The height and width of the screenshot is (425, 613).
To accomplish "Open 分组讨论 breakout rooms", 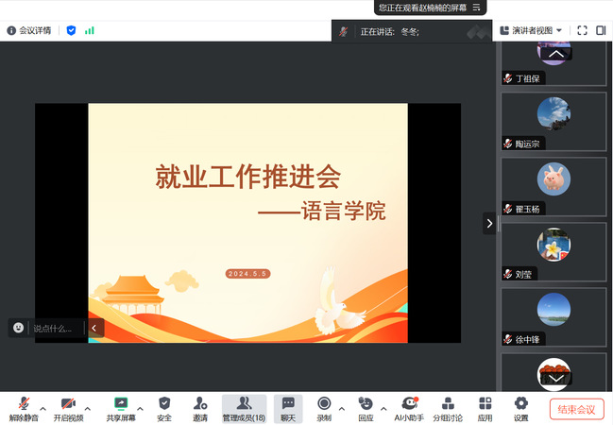I will pyautogui.click(x=448, y=404).
